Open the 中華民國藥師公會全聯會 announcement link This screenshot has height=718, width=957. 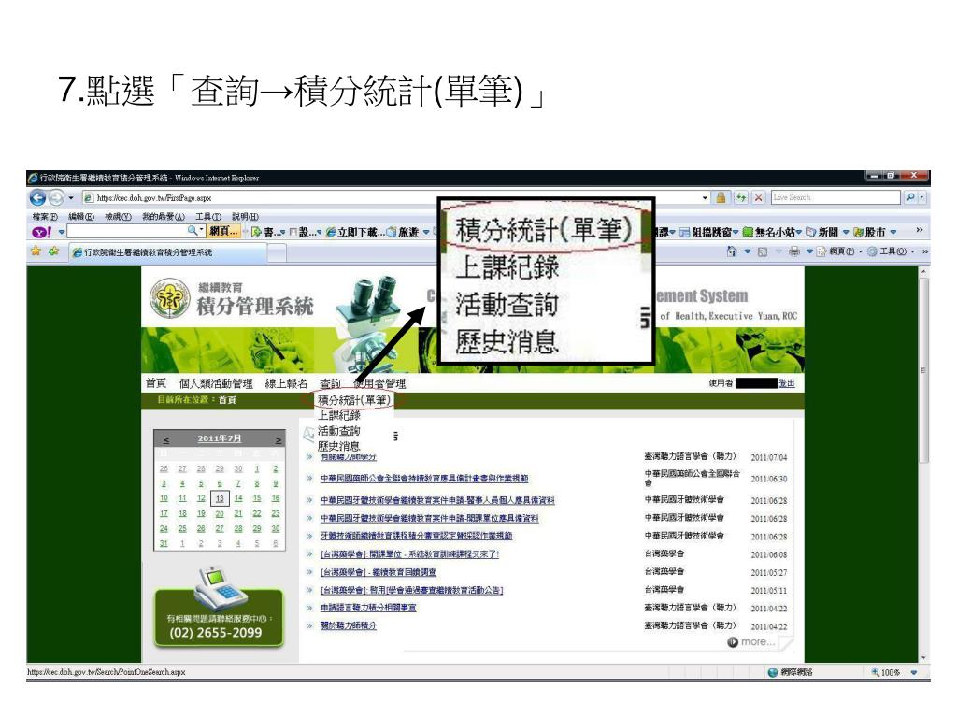[x=424, y=478]
